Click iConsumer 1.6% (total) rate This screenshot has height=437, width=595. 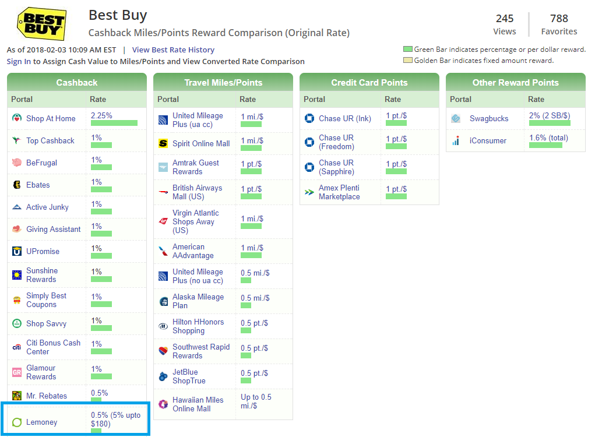coord(549,138)
